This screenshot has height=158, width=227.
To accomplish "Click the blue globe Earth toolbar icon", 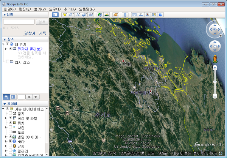I will (160, 15).
